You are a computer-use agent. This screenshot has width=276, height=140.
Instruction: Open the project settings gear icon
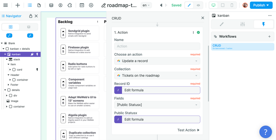(91, 5)
